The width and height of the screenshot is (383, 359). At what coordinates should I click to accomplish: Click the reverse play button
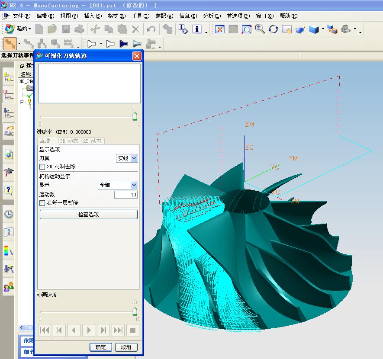pos(74,330)
